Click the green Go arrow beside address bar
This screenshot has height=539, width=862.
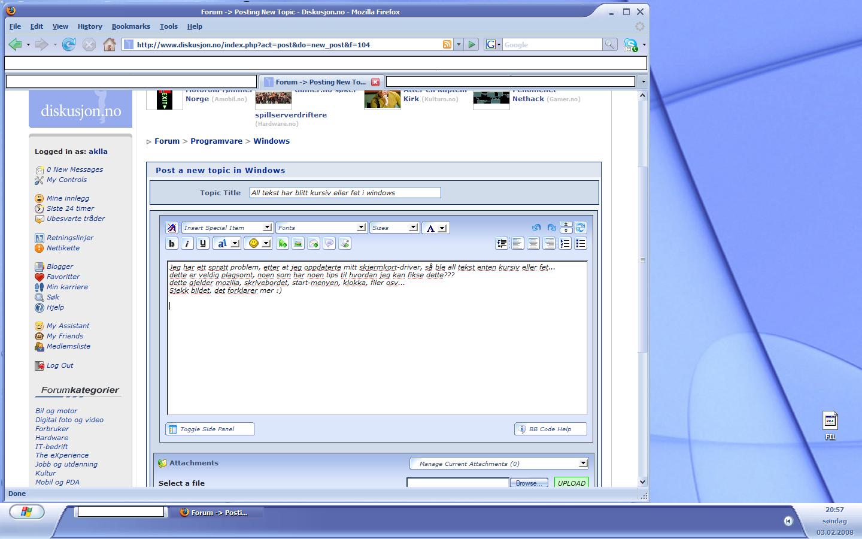click(472, 44)
